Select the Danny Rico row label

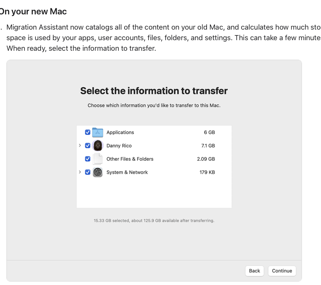[x=119, y=146]
